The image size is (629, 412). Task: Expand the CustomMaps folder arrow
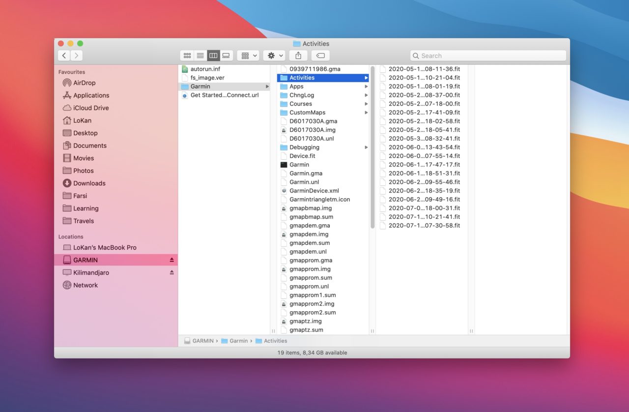pyautogui.click(x=366, y=113)
